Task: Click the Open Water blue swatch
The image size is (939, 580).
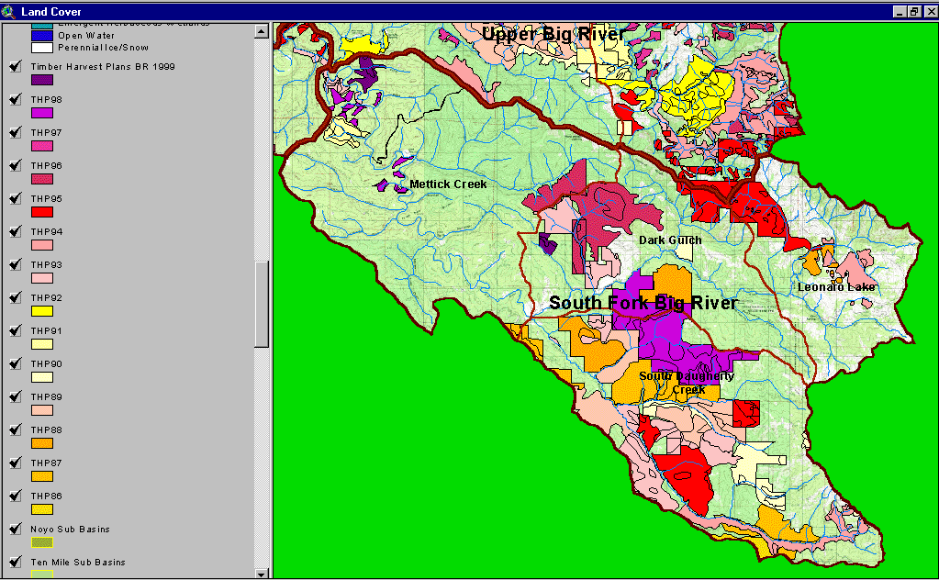Action: pos(42,36)
